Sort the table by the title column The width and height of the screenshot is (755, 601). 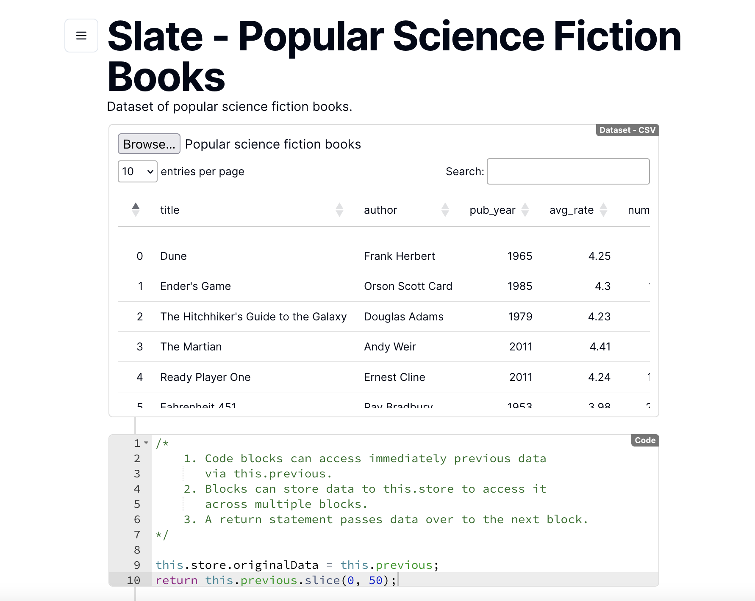click(x=339, y=210)
